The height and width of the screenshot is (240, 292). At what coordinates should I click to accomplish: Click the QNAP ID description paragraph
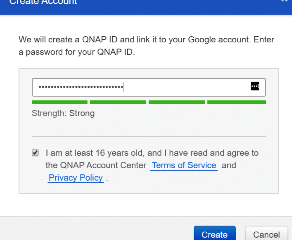click(146, 46)
